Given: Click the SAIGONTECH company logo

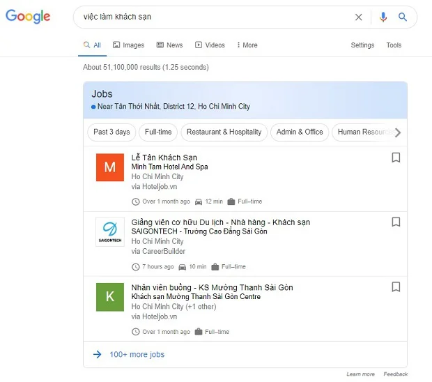Looking at the screenshot, I should tap(110, 232).
